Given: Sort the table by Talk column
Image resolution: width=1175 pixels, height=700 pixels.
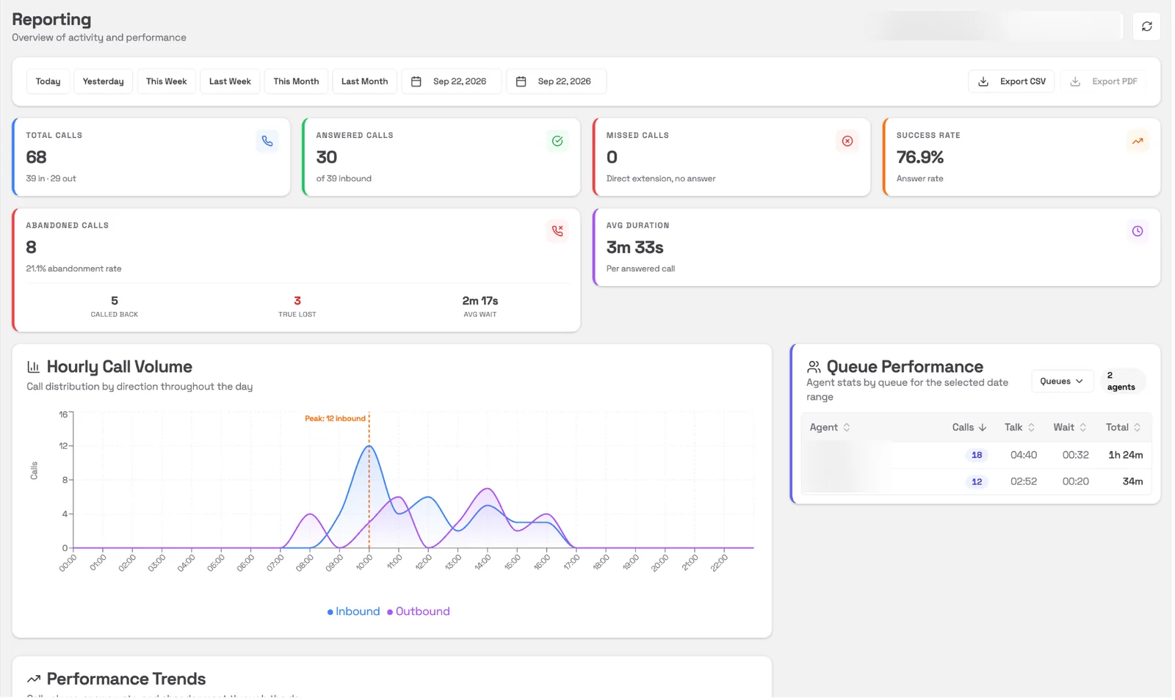Looking at the screenshot, I should pos(1020,428).
